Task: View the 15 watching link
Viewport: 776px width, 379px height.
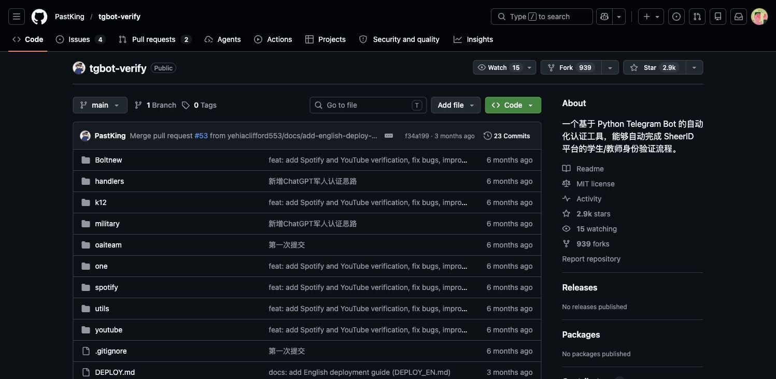Action: click(x=589, y=229)
